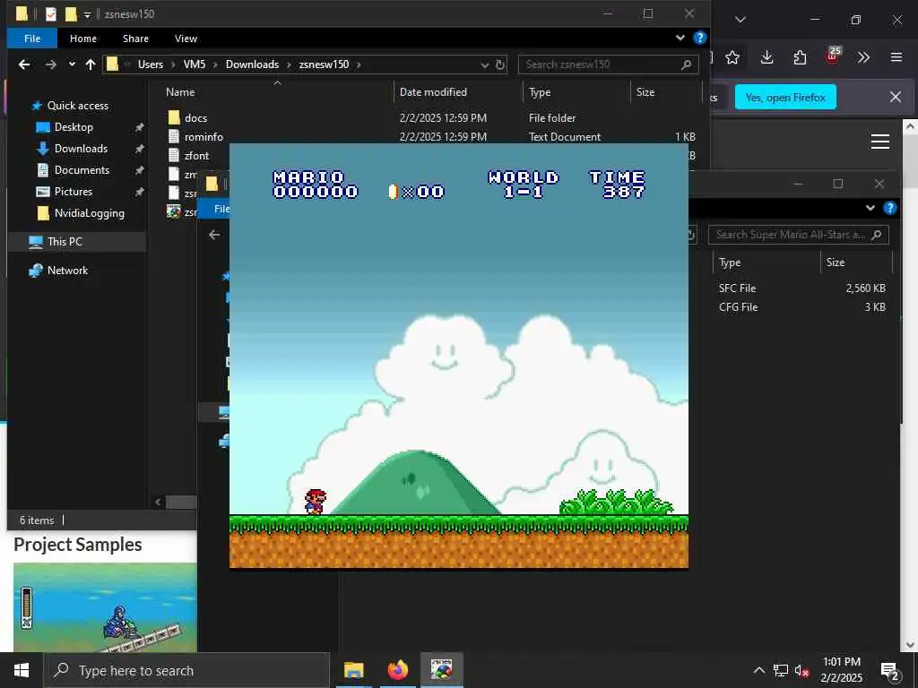Switch to ZSNES from the taskbar
918x688 pixels.
coord(441,670)
